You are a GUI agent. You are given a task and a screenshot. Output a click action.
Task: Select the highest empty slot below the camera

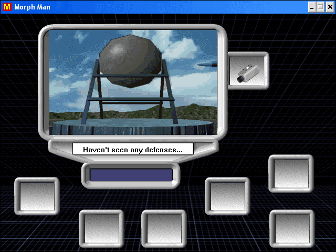(291, 174)
